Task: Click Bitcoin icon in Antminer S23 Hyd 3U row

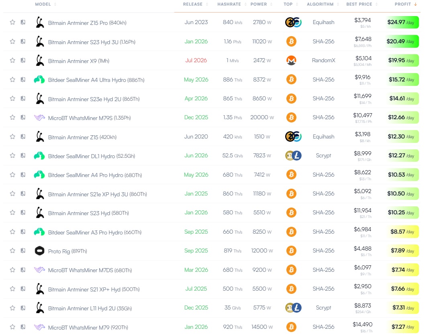Action: point(291,41)
